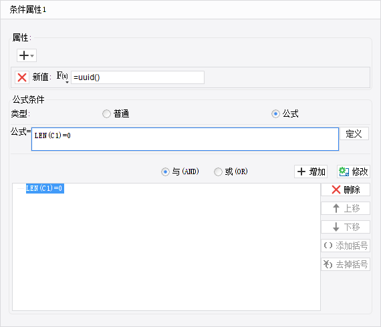Click the 修改 modify condition button

[x=354, y=172]
